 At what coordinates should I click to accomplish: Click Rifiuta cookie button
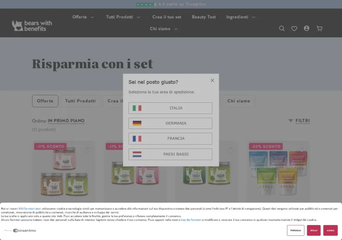pyautogui.click(x=314, y=230)
